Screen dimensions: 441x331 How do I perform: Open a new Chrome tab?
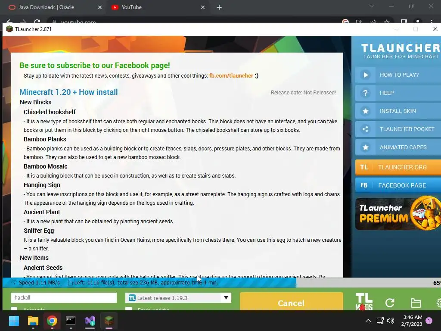[219, 8]
